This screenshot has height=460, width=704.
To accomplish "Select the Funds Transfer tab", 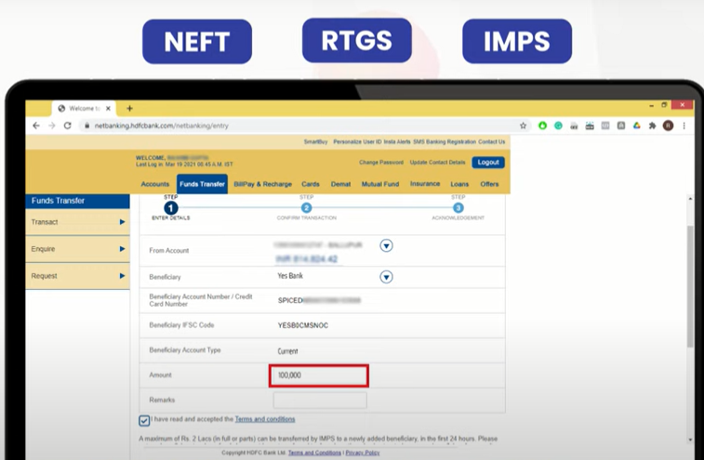I will point(202,184).
